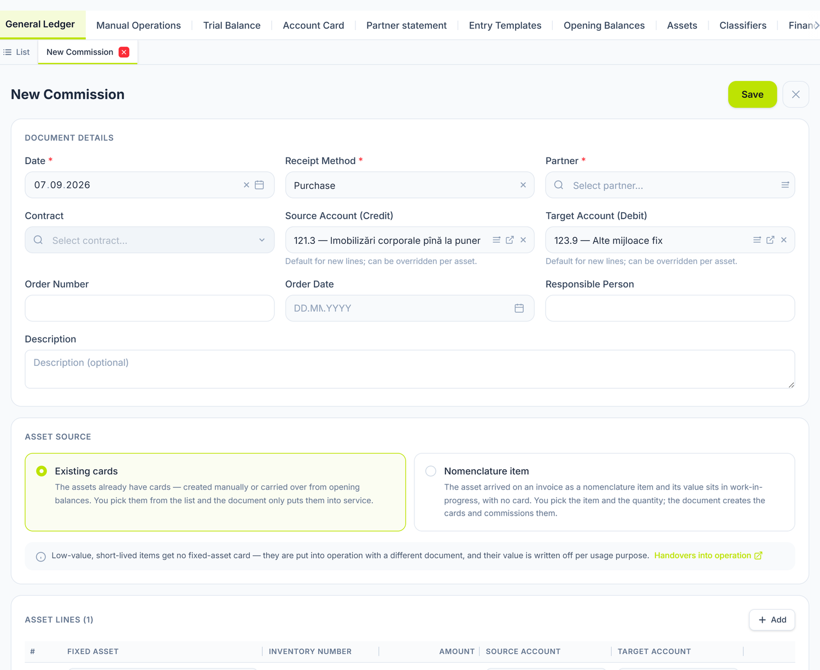Open the Partner list picker icon
The width and height of the screenshot is (820, 670).
click(x=785, y=185)
